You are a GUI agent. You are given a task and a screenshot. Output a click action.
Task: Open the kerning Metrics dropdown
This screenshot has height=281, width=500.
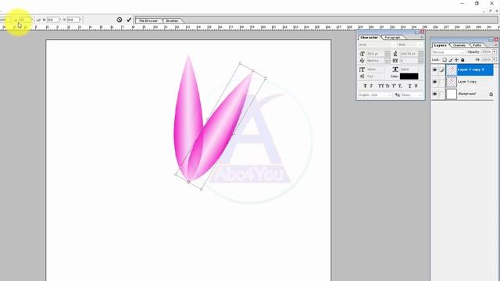pyautogui.click(x=387, y=61)
